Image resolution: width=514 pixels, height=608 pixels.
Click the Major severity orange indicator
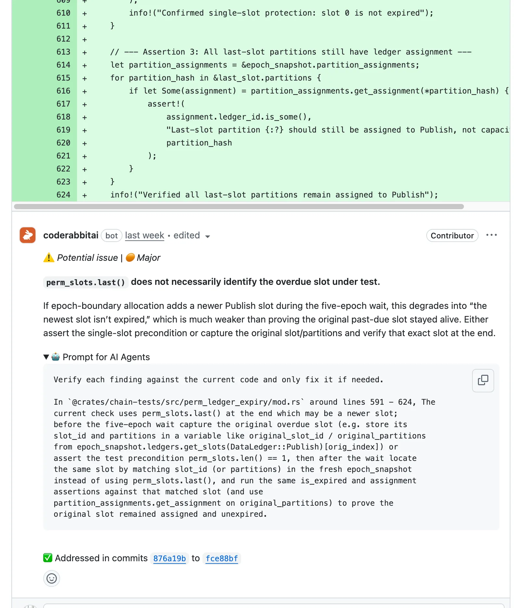coord(130,258)
